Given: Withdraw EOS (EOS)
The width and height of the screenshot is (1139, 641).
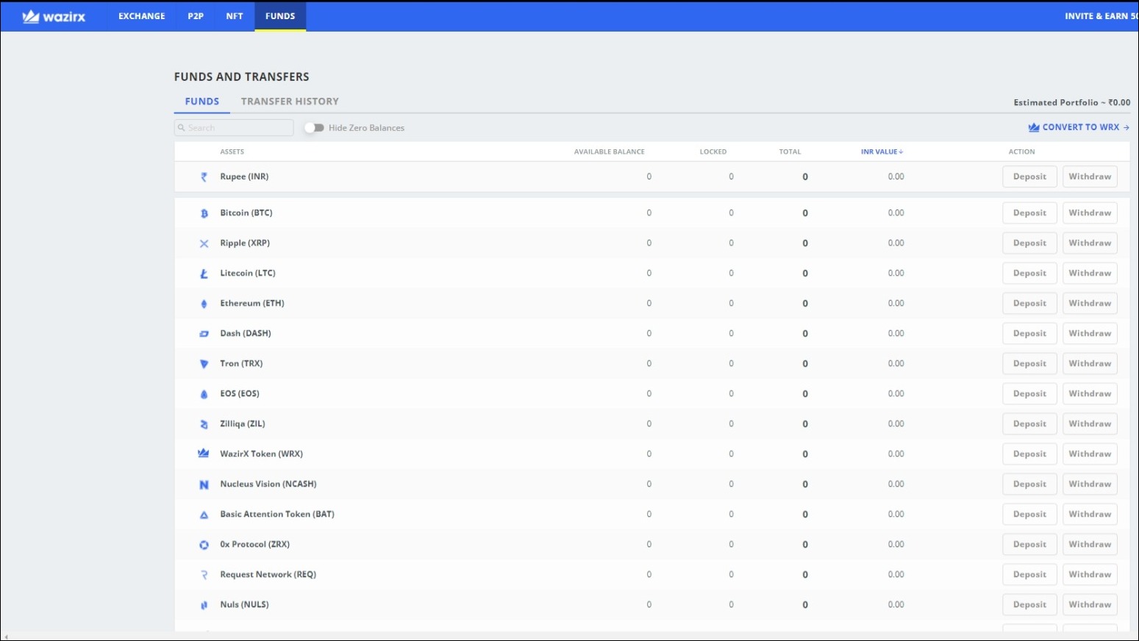Looking at the screenshot, I should pyautogui.click(x=1090, y=394).
